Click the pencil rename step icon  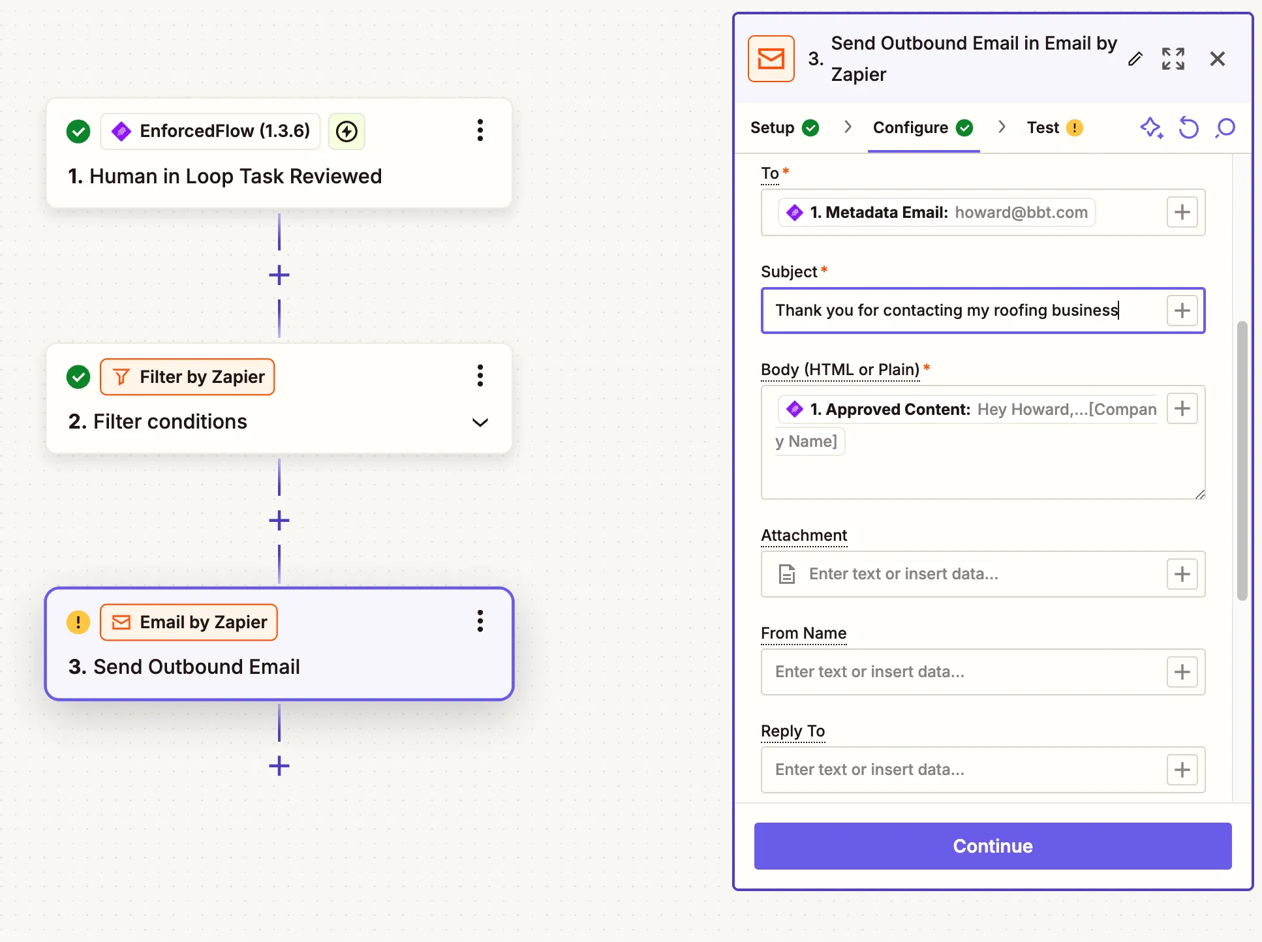[1135, 59]
